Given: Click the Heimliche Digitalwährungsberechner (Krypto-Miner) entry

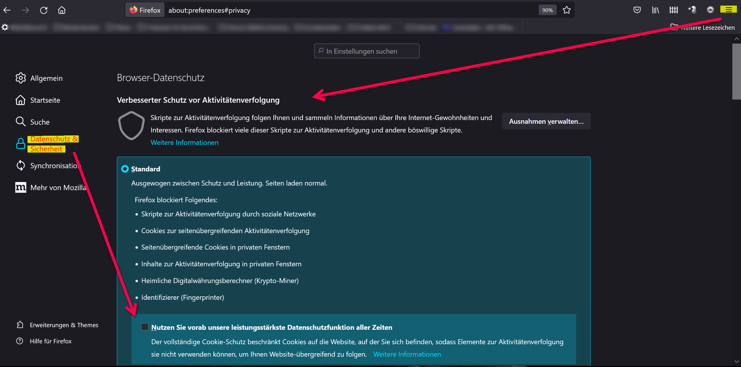Looking at the screenshot, I should pos(220,281).
